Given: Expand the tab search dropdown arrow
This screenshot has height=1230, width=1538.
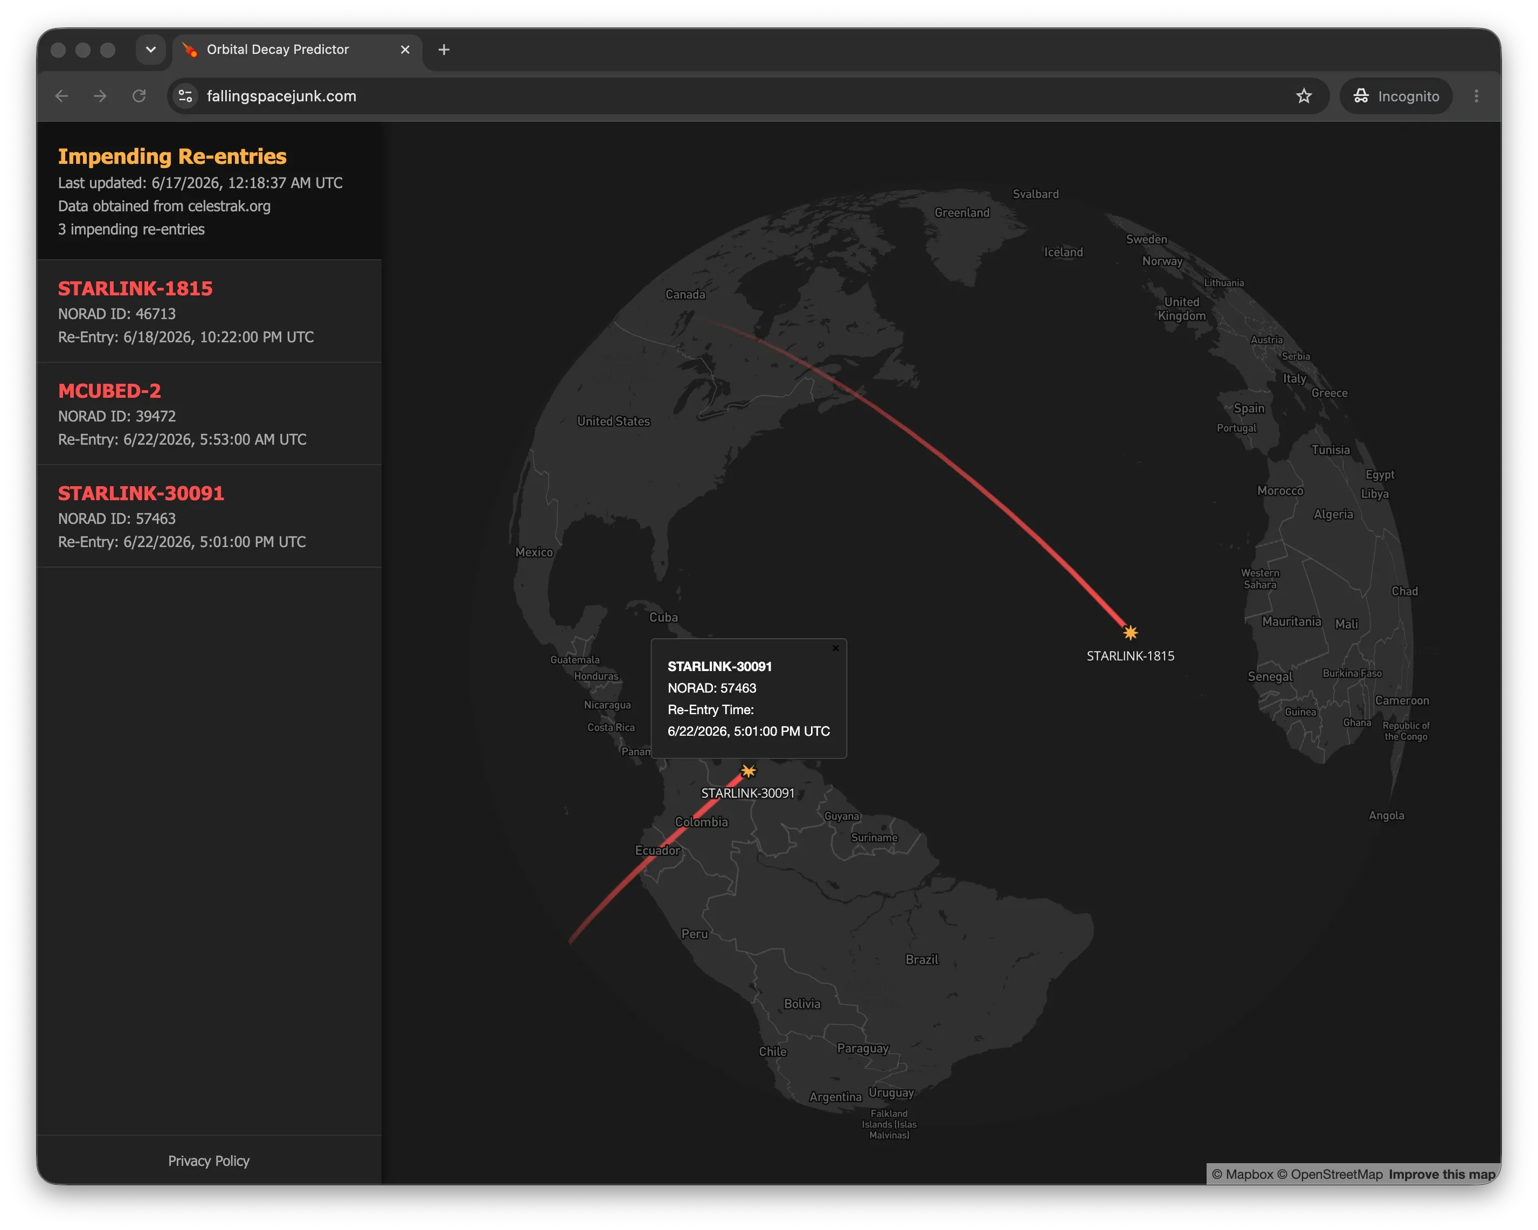Looking at the screenshot, I should (x=150, y=50).
